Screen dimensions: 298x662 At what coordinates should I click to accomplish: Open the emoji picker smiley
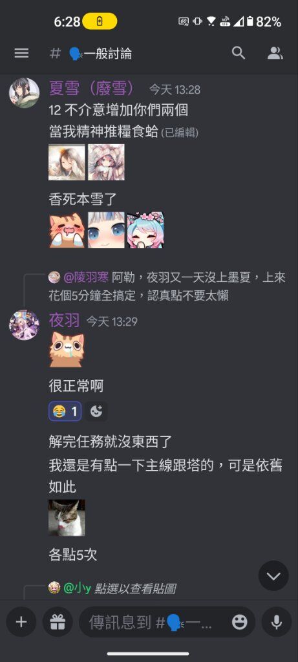240,622
